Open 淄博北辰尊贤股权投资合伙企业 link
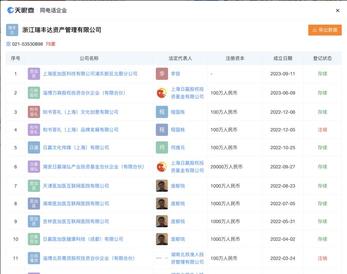The width and height of the screenshot is (347, 274). 89,258
